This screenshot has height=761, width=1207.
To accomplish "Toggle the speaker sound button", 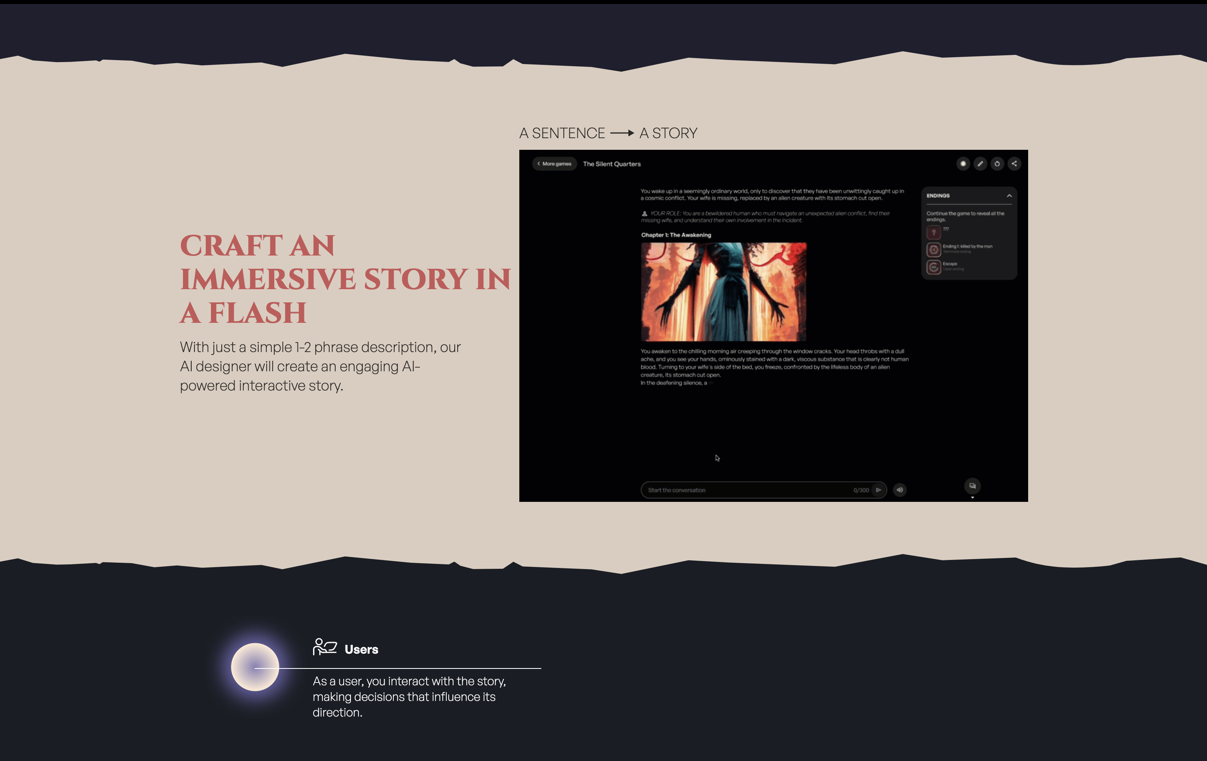I will (x=900, y=490).
